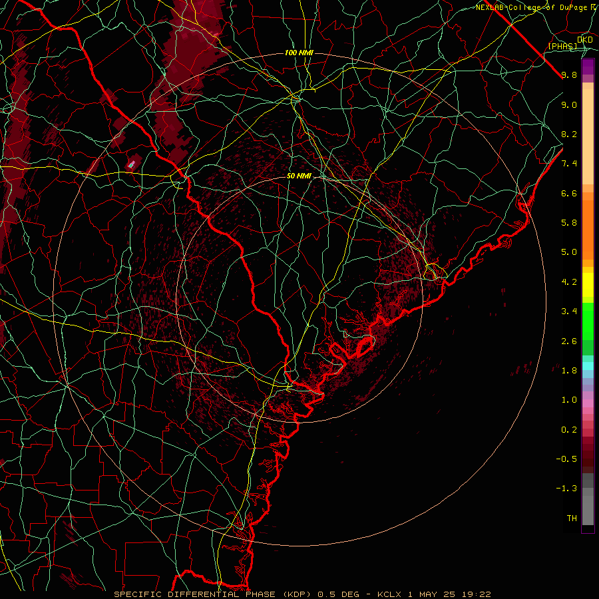
Task: Click the cyan segment of the color bar
Action: 588,366
